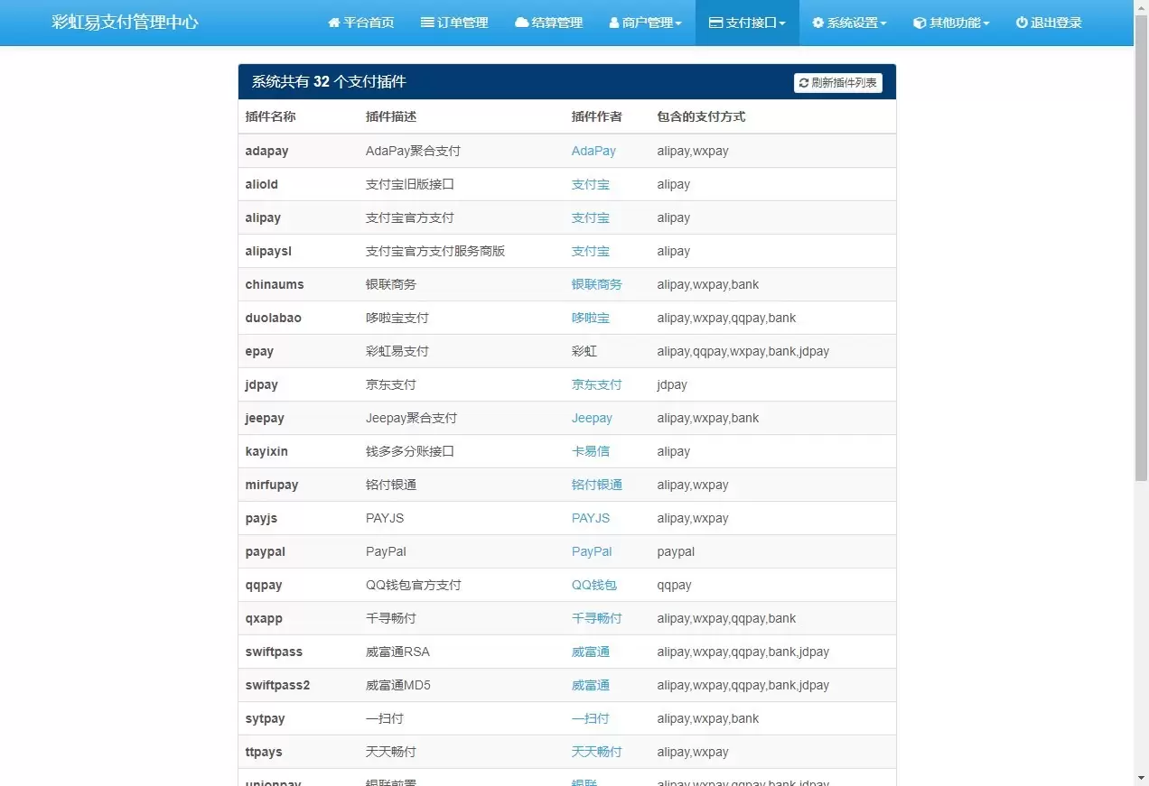Click the 包含的支付方式 column header
Viewport: 1149px width, 786px height.
click(701, 116)
